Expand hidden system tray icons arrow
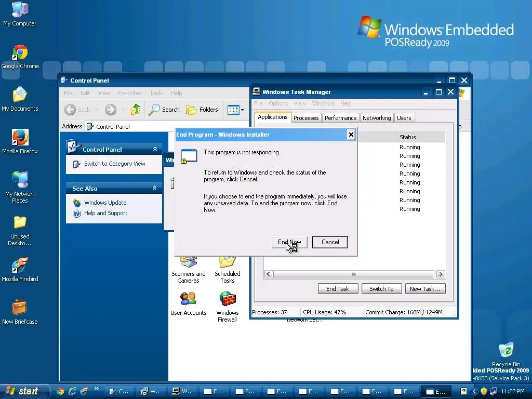The width and height of the screenshot is (532, 399). point(474,392)
